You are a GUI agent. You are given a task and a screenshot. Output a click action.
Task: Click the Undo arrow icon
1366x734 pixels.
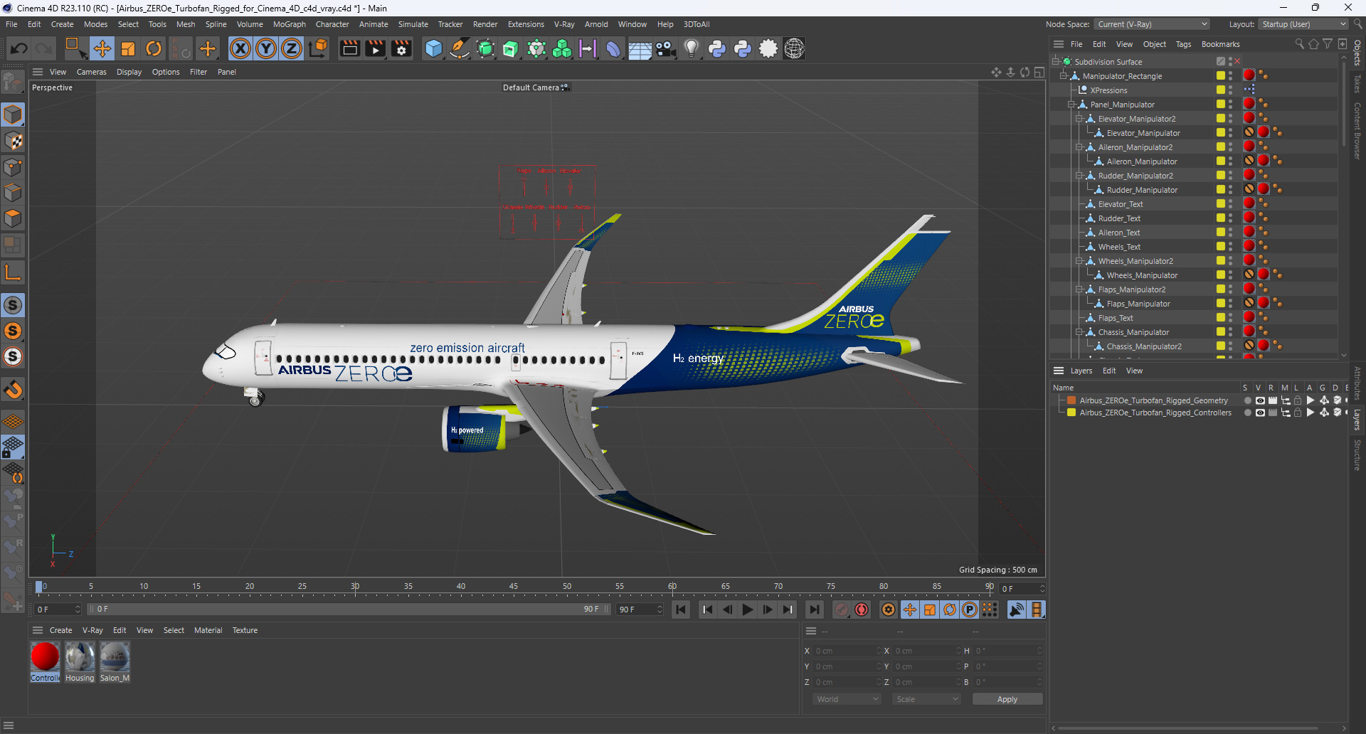(x=19, y=48)
